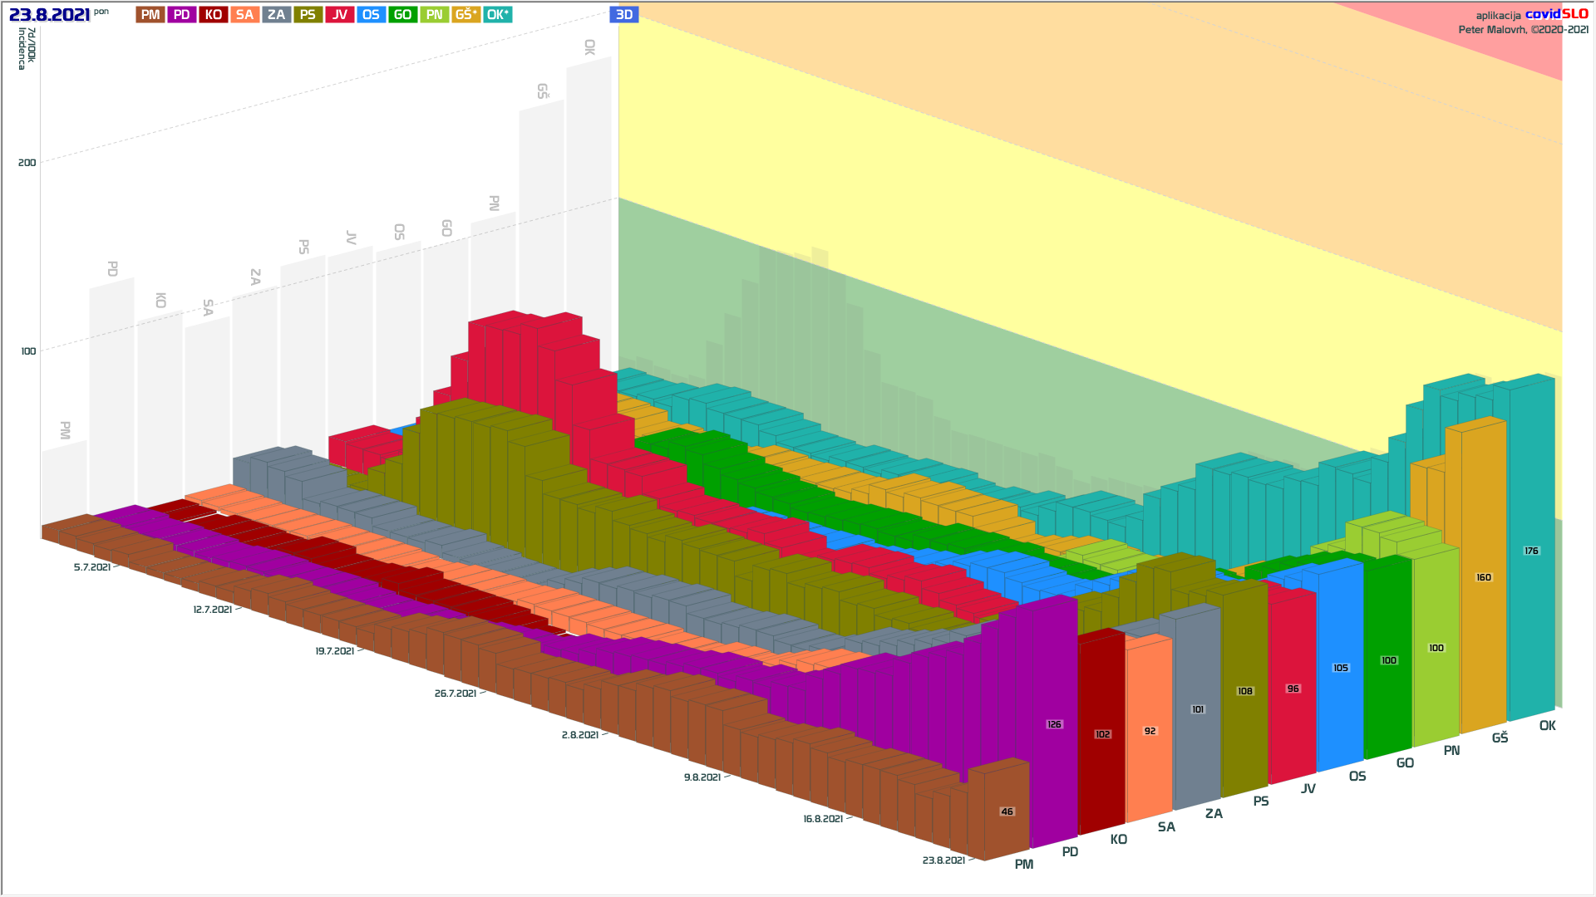Select the red JV region button
Viewport: 1596px width, 897px height.
[339, 15]
